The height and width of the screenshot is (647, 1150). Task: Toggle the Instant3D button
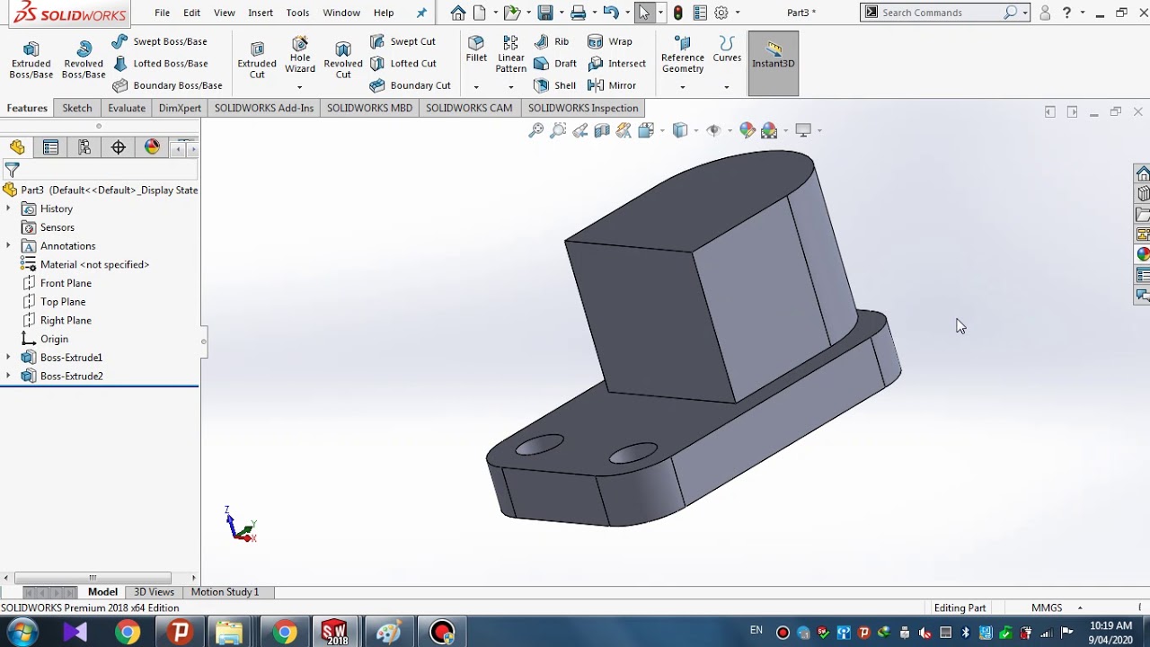click(x=774, y=62)
